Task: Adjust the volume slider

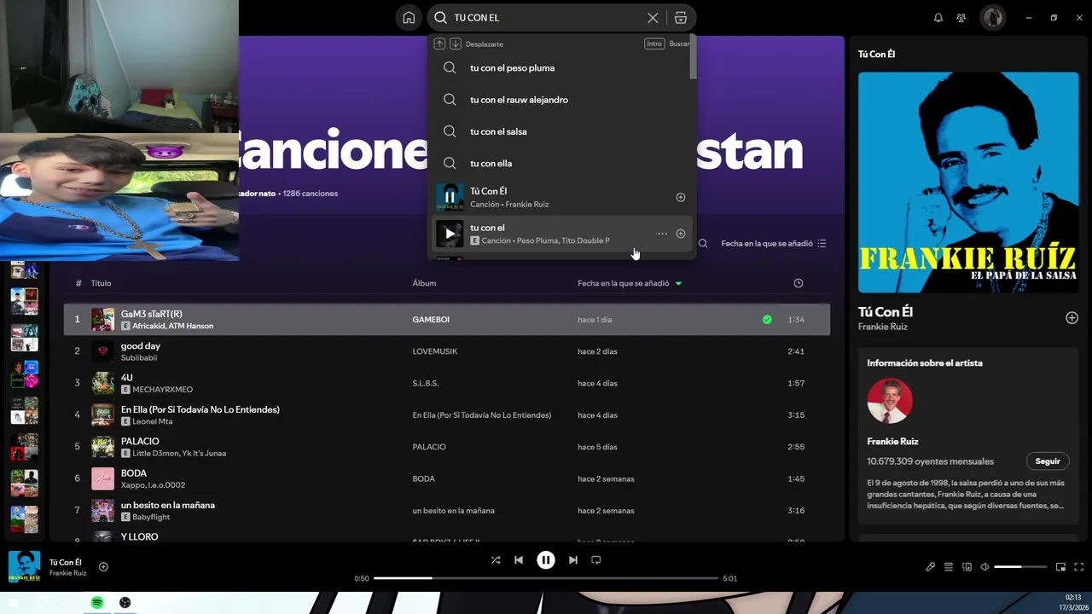Action: [1020, 567]
